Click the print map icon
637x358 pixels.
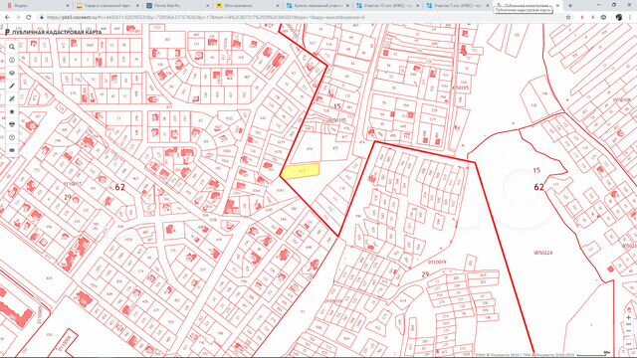pyautogui.click(x=12, y=124)
